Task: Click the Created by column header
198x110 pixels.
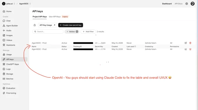Action: 149,47
